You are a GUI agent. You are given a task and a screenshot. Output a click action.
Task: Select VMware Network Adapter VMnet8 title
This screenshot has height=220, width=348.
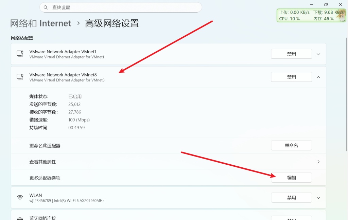[63, 75]
